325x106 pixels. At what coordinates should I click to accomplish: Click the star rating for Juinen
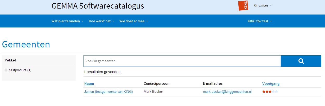[270, 92]
